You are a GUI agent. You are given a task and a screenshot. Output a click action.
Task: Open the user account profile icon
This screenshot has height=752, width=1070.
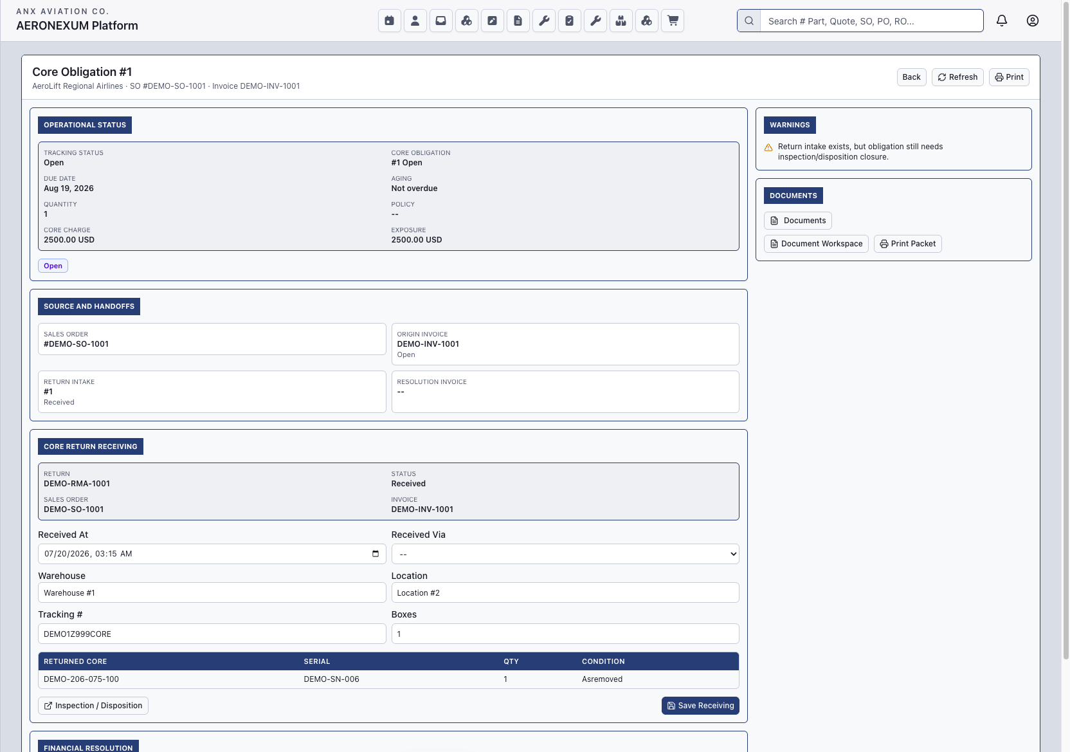[1033, 21]
